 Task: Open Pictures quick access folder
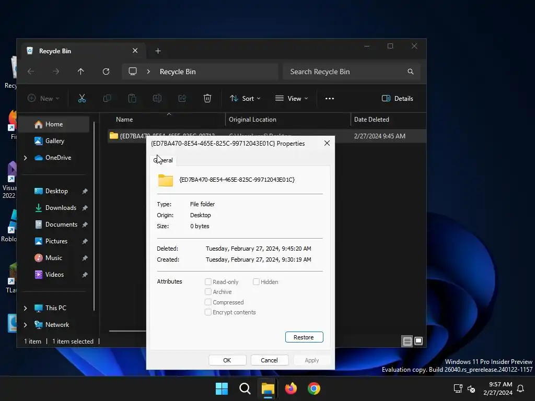[x=56, y=241]
